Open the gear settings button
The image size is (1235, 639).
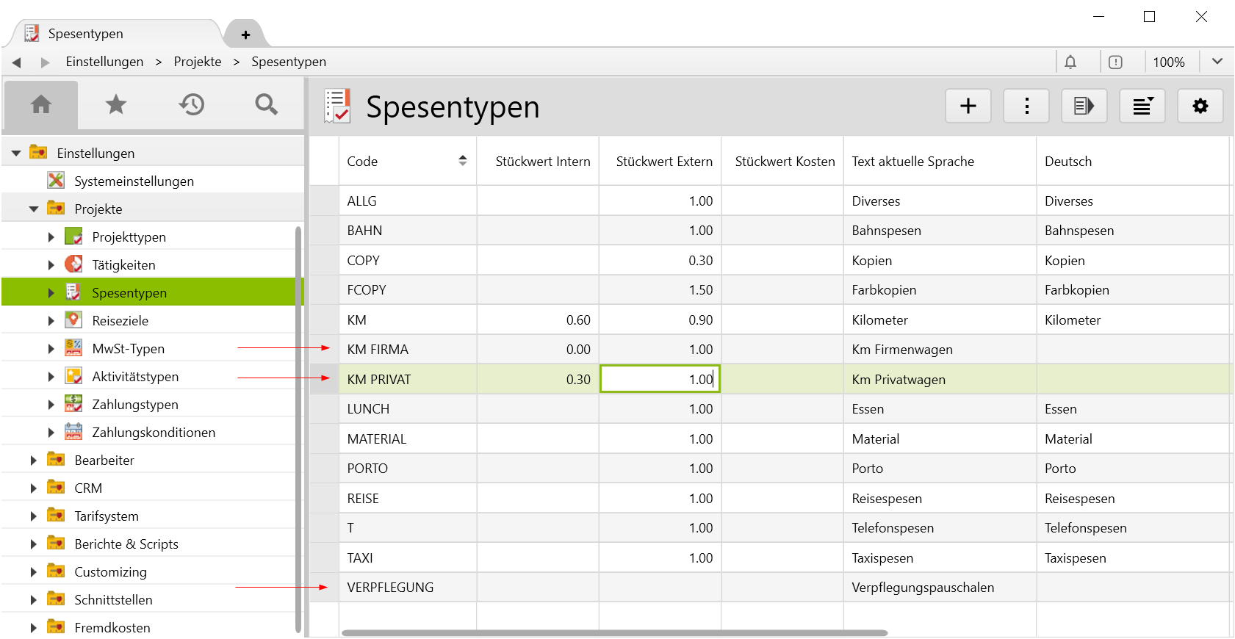(x=1200, y=106)
